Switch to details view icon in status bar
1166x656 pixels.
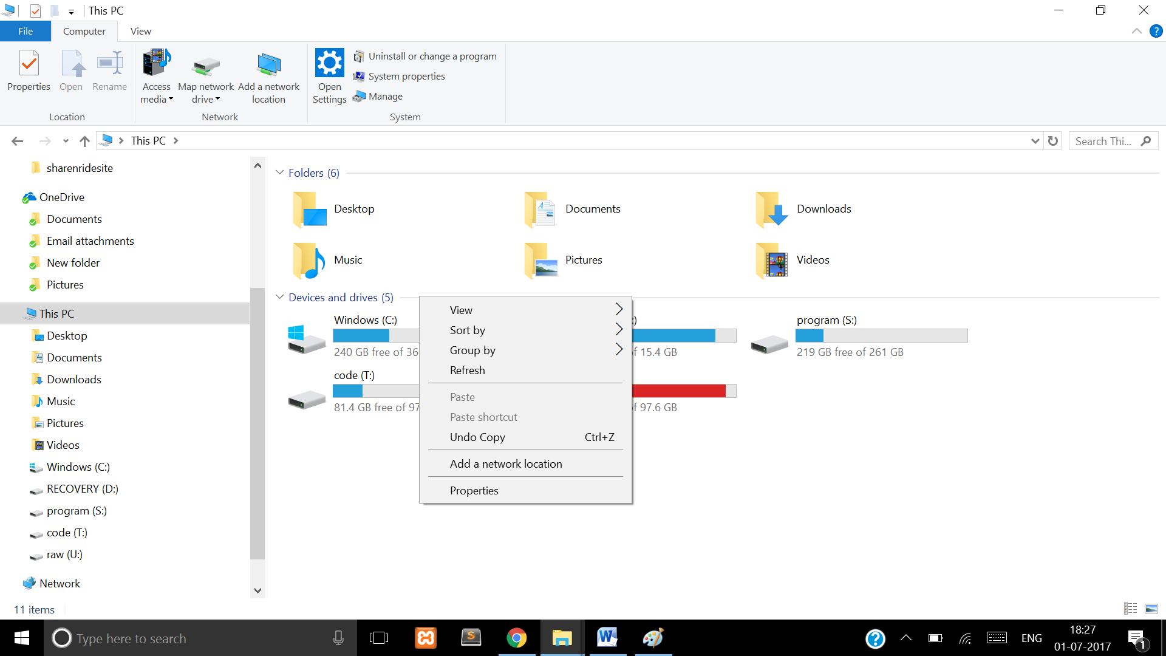pyautogui.click(x=1130, y=608)
